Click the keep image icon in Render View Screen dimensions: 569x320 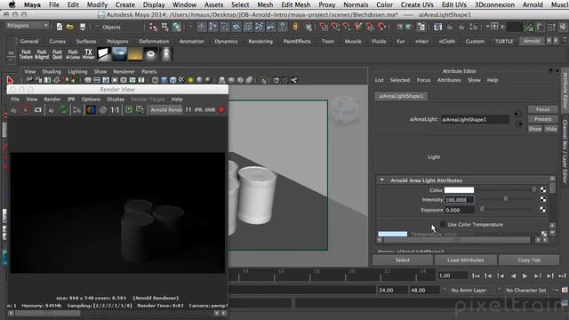pos(129,109)
